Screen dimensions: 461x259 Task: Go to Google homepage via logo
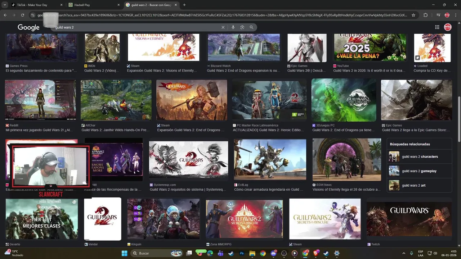pyautogui.click(x=28, y=27)
